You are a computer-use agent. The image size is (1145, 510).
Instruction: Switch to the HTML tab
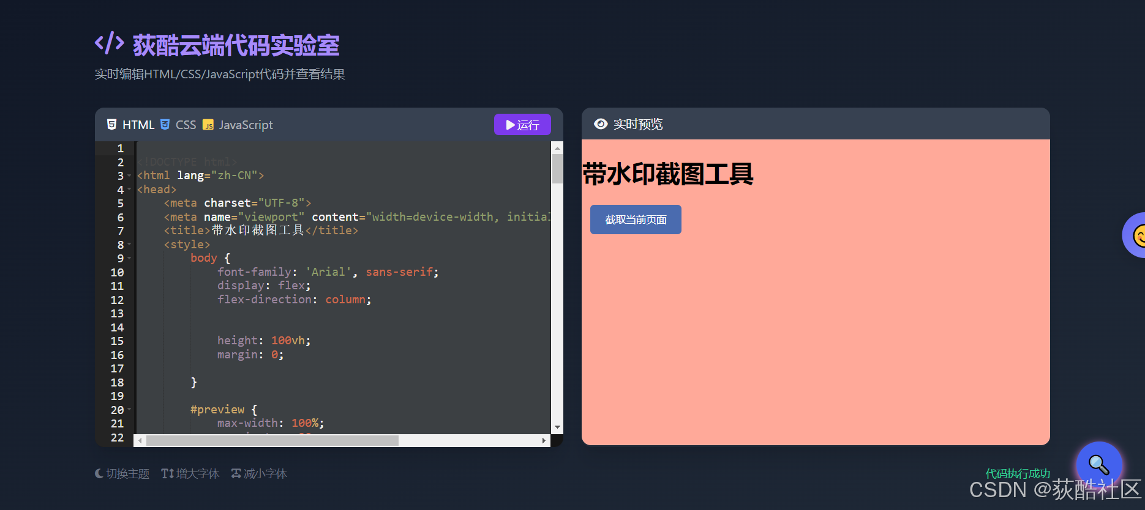(x=130, y=125)
